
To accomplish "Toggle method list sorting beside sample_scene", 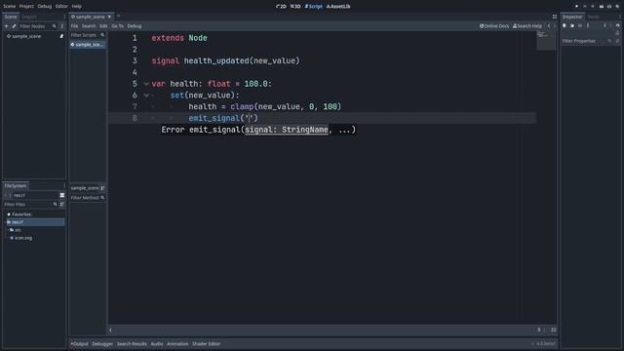I will (102, 188).
